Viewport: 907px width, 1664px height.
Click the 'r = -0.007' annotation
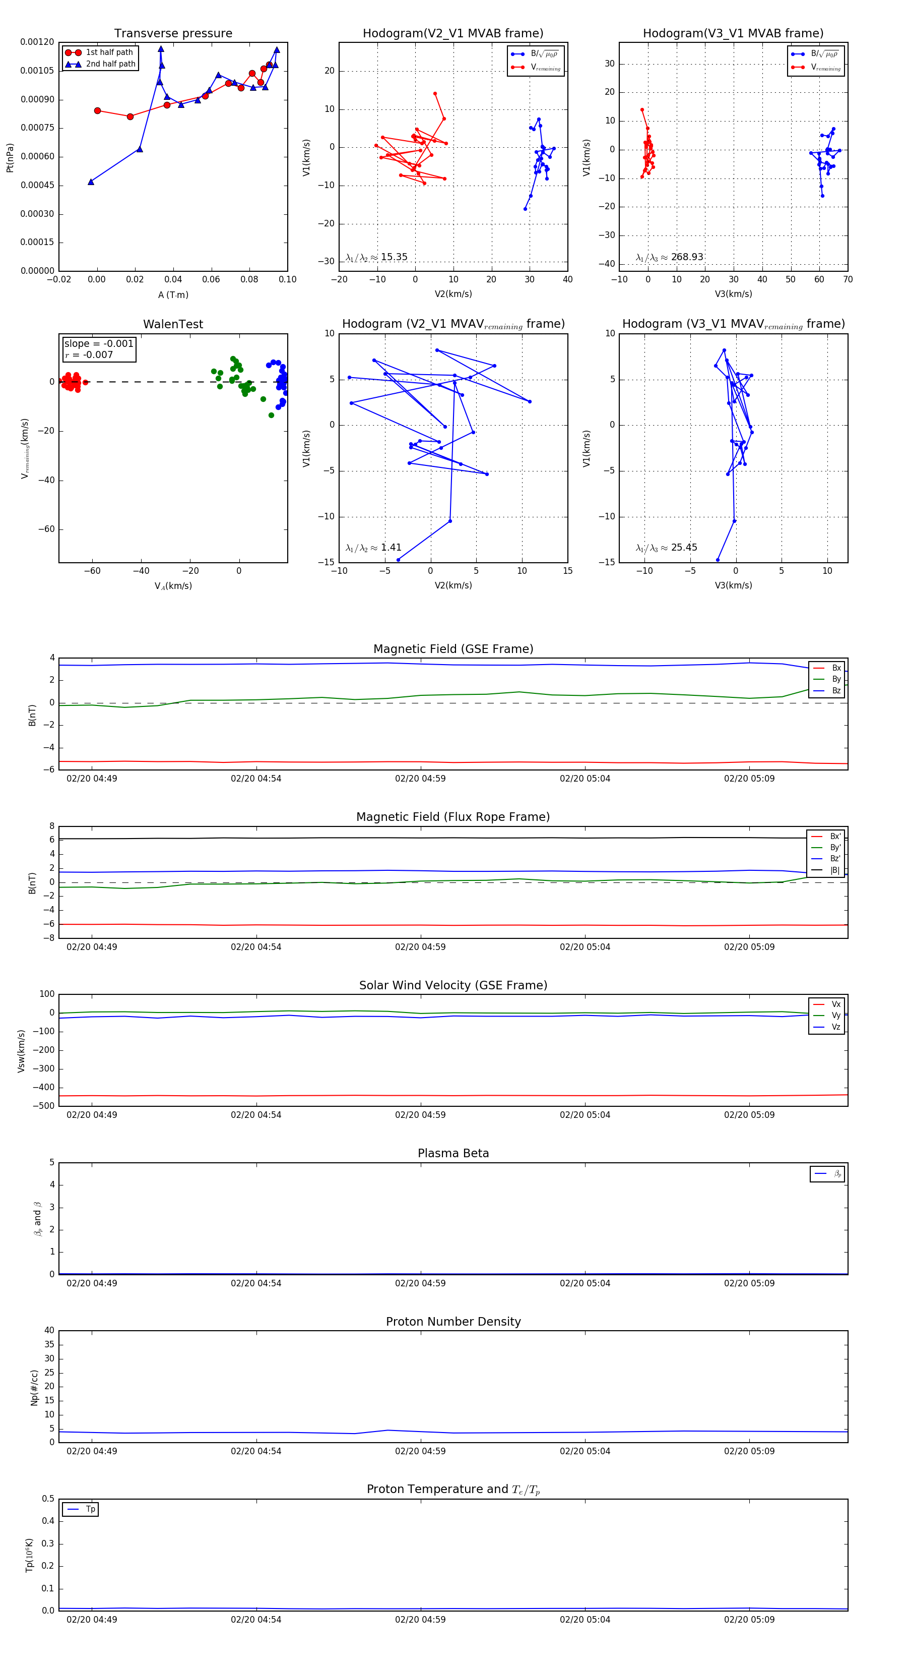pos(89,354)
